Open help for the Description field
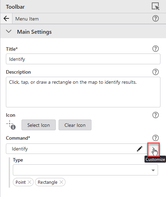 click(x=156, y=72)
